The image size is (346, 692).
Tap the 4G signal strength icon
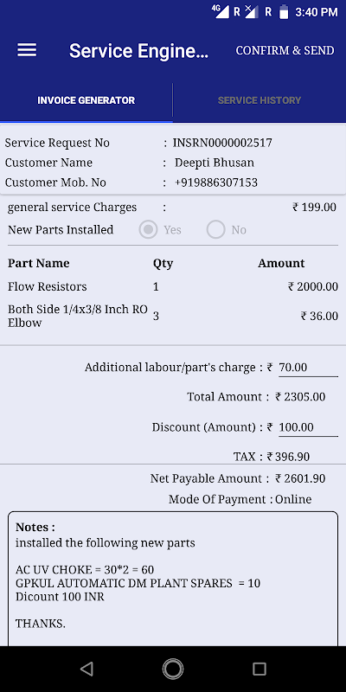pyautogui.click(x=221, y=11)
